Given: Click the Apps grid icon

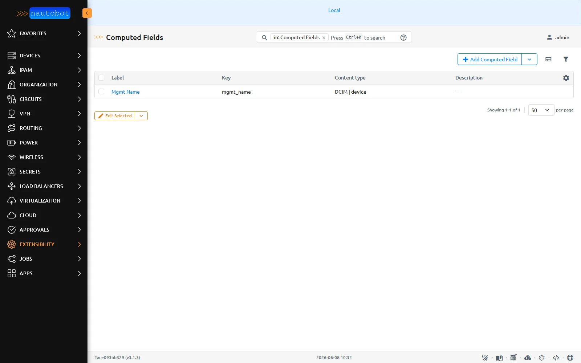Looking at the screenshot, I should pyautogui.click(x=12, y=273).
